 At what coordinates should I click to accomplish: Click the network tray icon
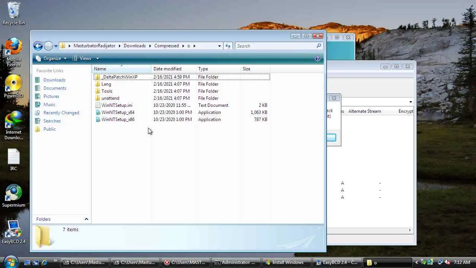coord(440,262)
